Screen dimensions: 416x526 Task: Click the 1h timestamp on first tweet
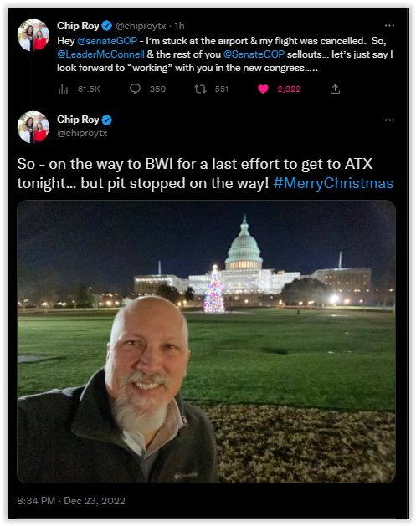click(180, 26)
